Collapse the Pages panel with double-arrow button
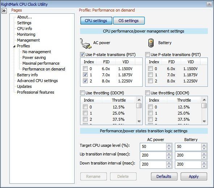This screenshot has height=188, width=214. (x=4, y=10)
